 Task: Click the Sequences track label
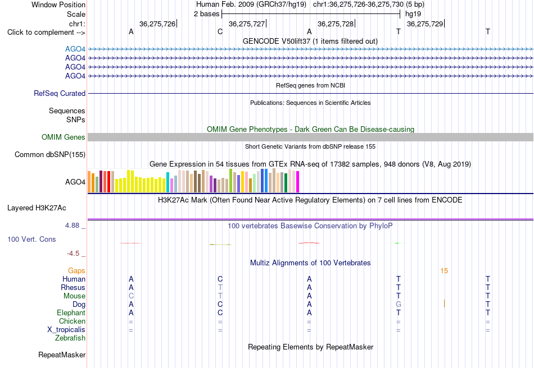tap(67, 111)
